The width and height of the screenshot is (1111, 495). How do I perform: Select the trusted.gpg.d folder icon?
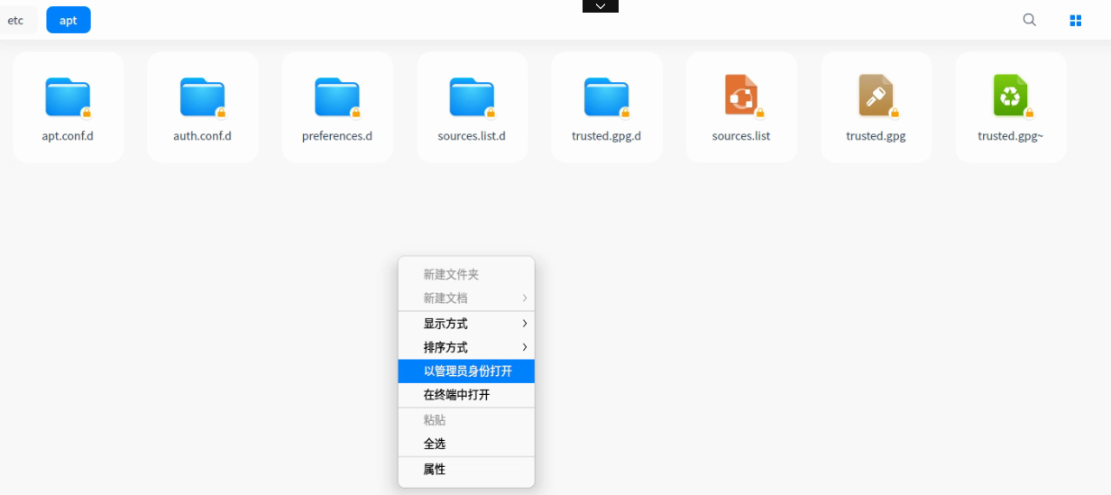tap(606, 96)
